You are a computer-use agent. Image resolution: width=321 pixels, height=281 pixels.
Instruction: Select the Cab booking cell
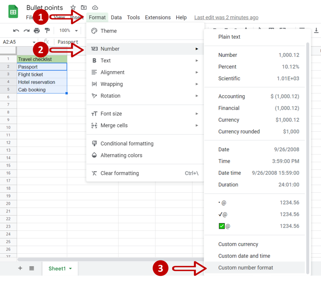point(42,90)
